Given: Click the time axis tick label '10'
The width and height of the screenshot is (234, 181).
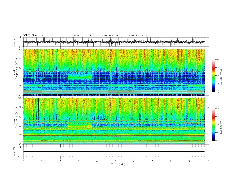Looking at the screenshot, I should click(208, 161).
